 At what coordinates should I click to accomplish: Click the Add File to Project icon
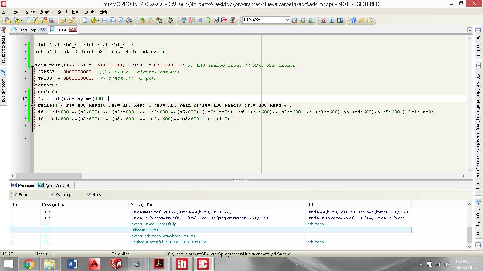63,20
